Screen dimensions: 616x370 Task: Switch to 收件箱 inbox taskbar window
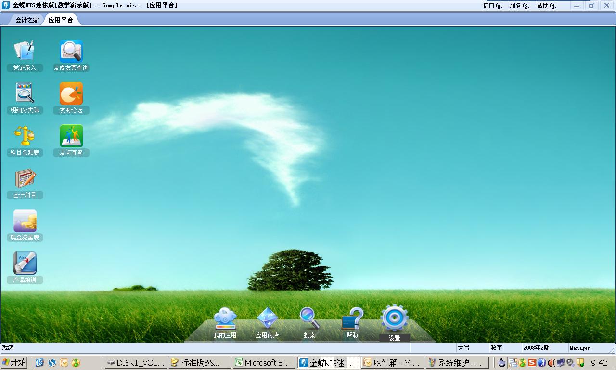[393, 363]
